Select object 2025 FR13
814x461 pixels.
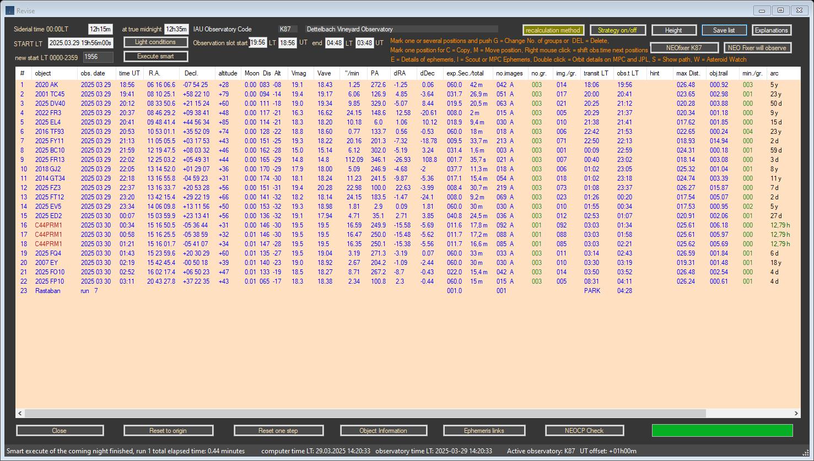click(50, 160)
